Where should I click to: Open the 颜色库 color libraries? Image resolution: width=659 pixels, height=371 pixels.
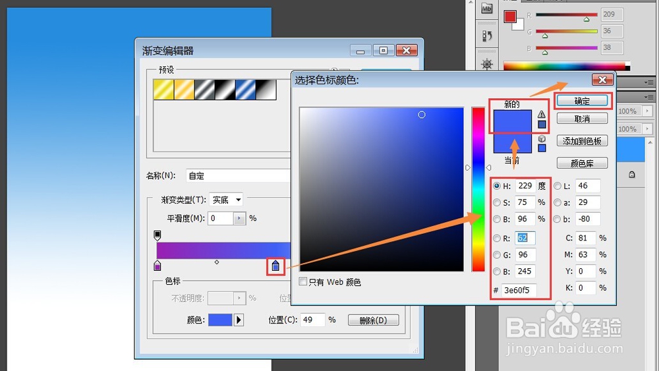point(582,163)
